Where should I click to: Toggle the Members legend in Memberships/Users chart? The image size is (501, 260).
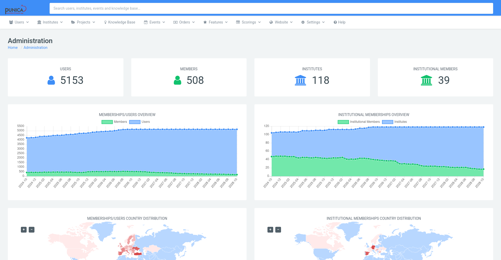click(x=114, y=122)
